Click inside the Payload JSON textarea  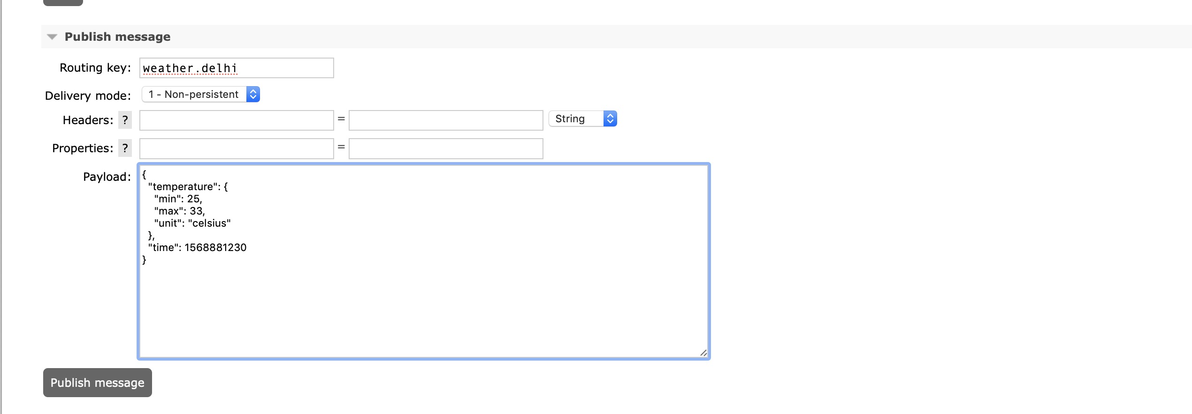coord(423,300)
